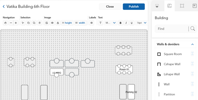
Task: Click drag handle beside Square Room
Action: pyautogui.click(x=192, y=54)
